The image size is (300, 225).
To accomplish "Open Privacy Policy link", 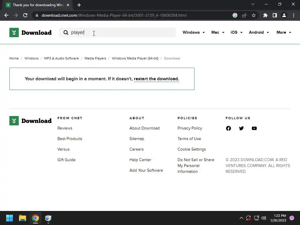I will pos(190,128).
